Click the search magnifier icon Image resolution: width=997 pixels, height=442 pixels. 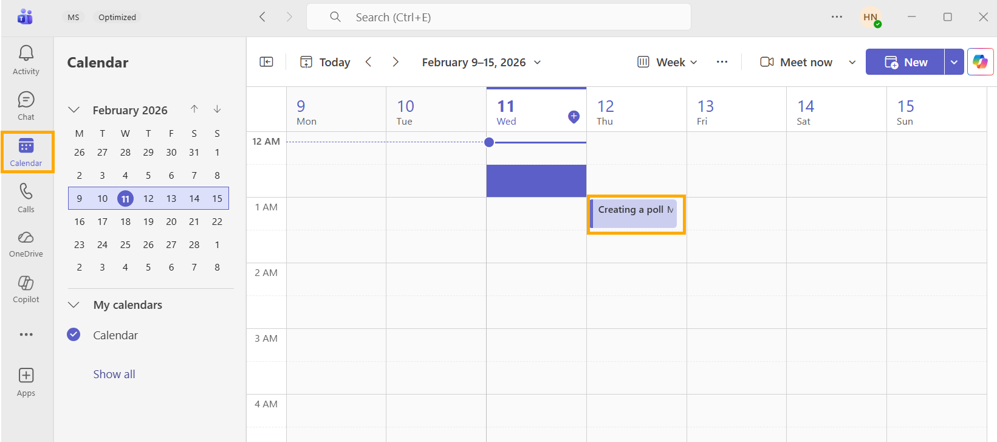click(x=335, y=17)
